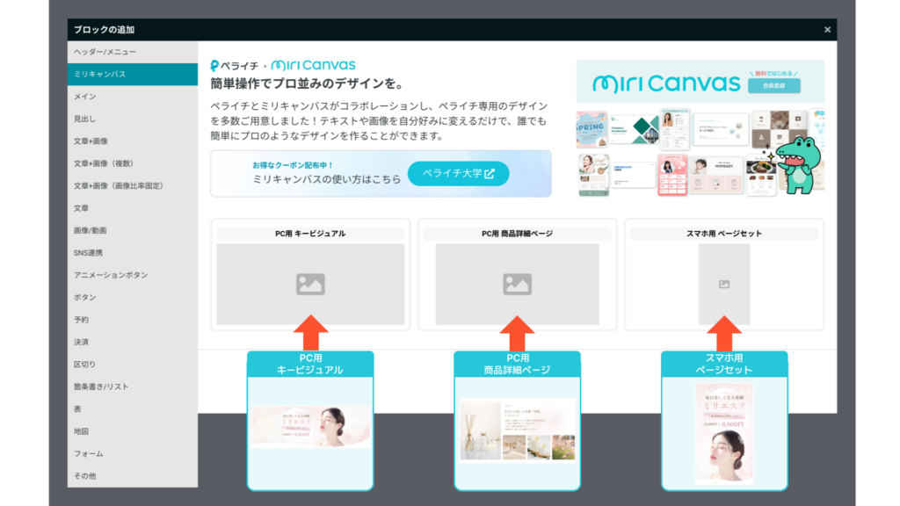Open the アニメーションボタン category
900x506 pixels.
(133, 275)
